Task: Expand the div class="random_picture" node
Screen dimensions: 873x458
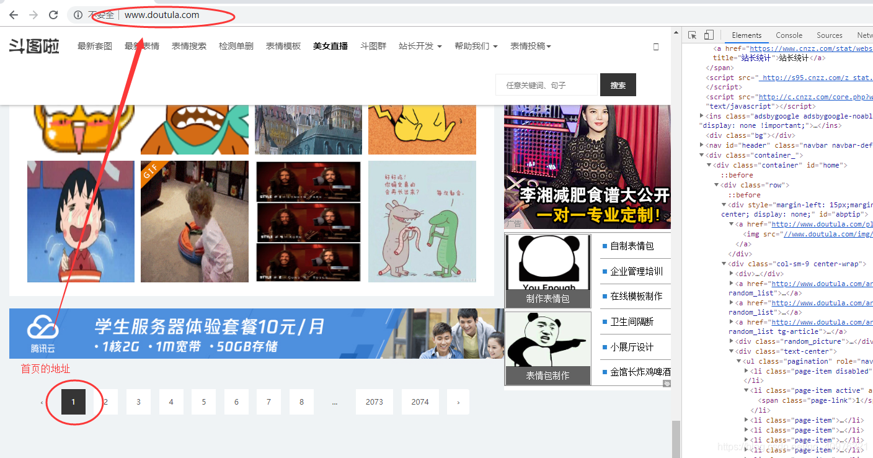Action: tap(732, 341)
